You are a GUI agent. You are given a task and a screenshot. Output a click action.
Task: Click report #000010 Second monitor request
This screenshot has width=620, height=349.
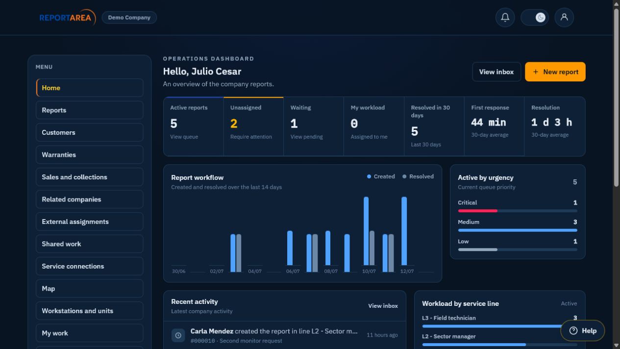(236, 341)
